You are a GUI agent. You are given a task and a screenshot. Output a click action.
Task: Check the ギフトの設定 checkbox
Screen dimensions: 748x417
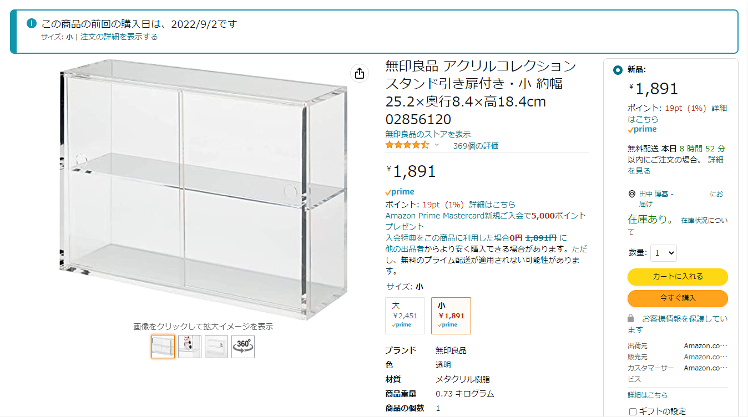[633, 411]
